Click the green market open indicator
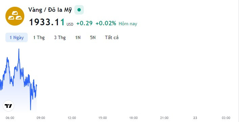The image size is (239, 122). click(79, 10)
